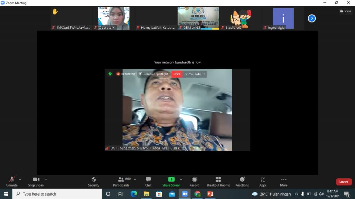Screen dimensions: 355x199
Task: Toggle the Record button
Action: (194, 181)
